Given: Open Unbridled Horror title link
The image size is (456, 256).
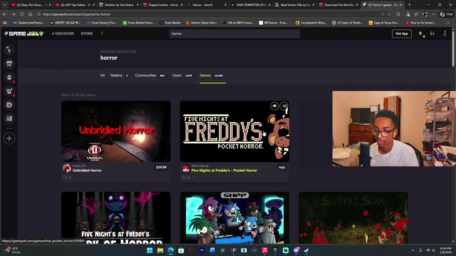Looking at the screenshot, I should click(x=87, y=170).
